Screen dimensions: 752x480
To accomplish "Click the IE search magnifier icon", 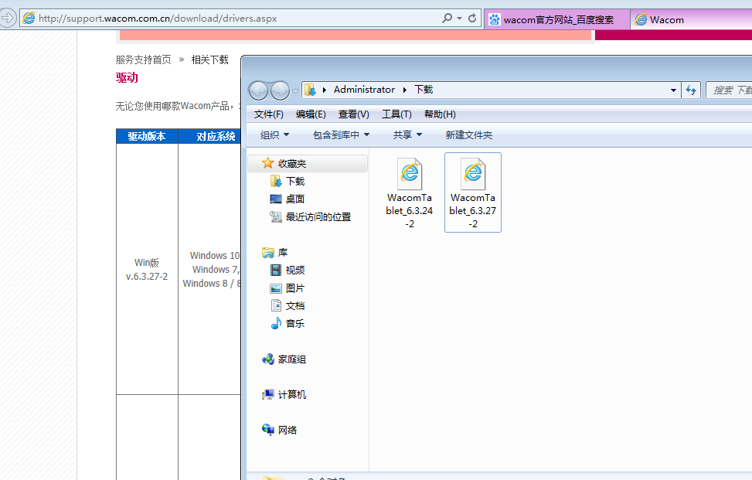I will 447,19.
